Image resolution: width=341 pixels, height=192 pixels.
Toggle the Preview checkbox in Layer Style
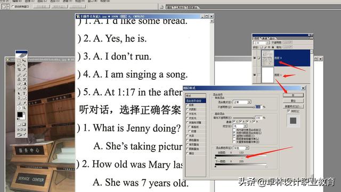coord(289,111)
